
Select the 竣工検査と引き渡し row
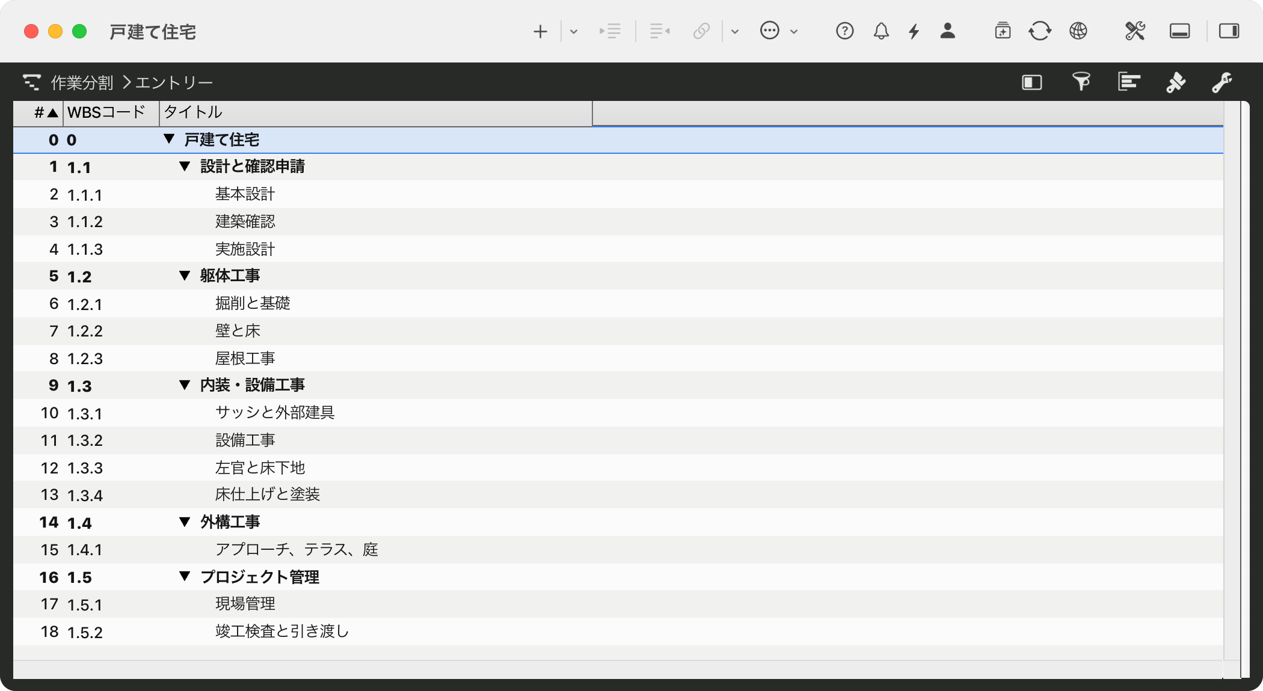pyautogui.click(x=618, y=632)
